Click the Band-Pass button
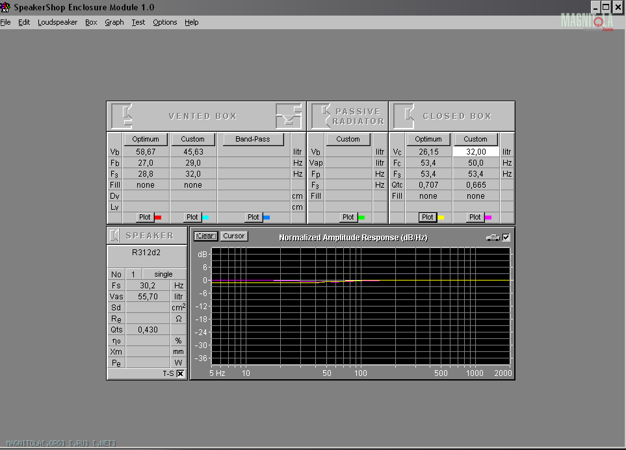The width and height of the screenshot is (626, 450). [253, 139]
